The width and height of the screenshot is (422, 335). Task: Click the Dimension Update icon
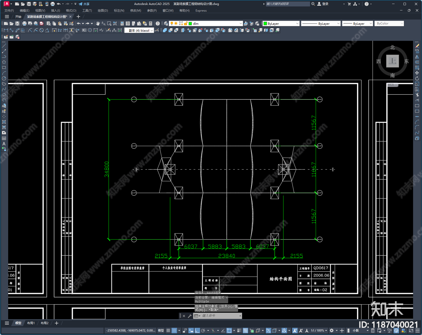(120, 30)
